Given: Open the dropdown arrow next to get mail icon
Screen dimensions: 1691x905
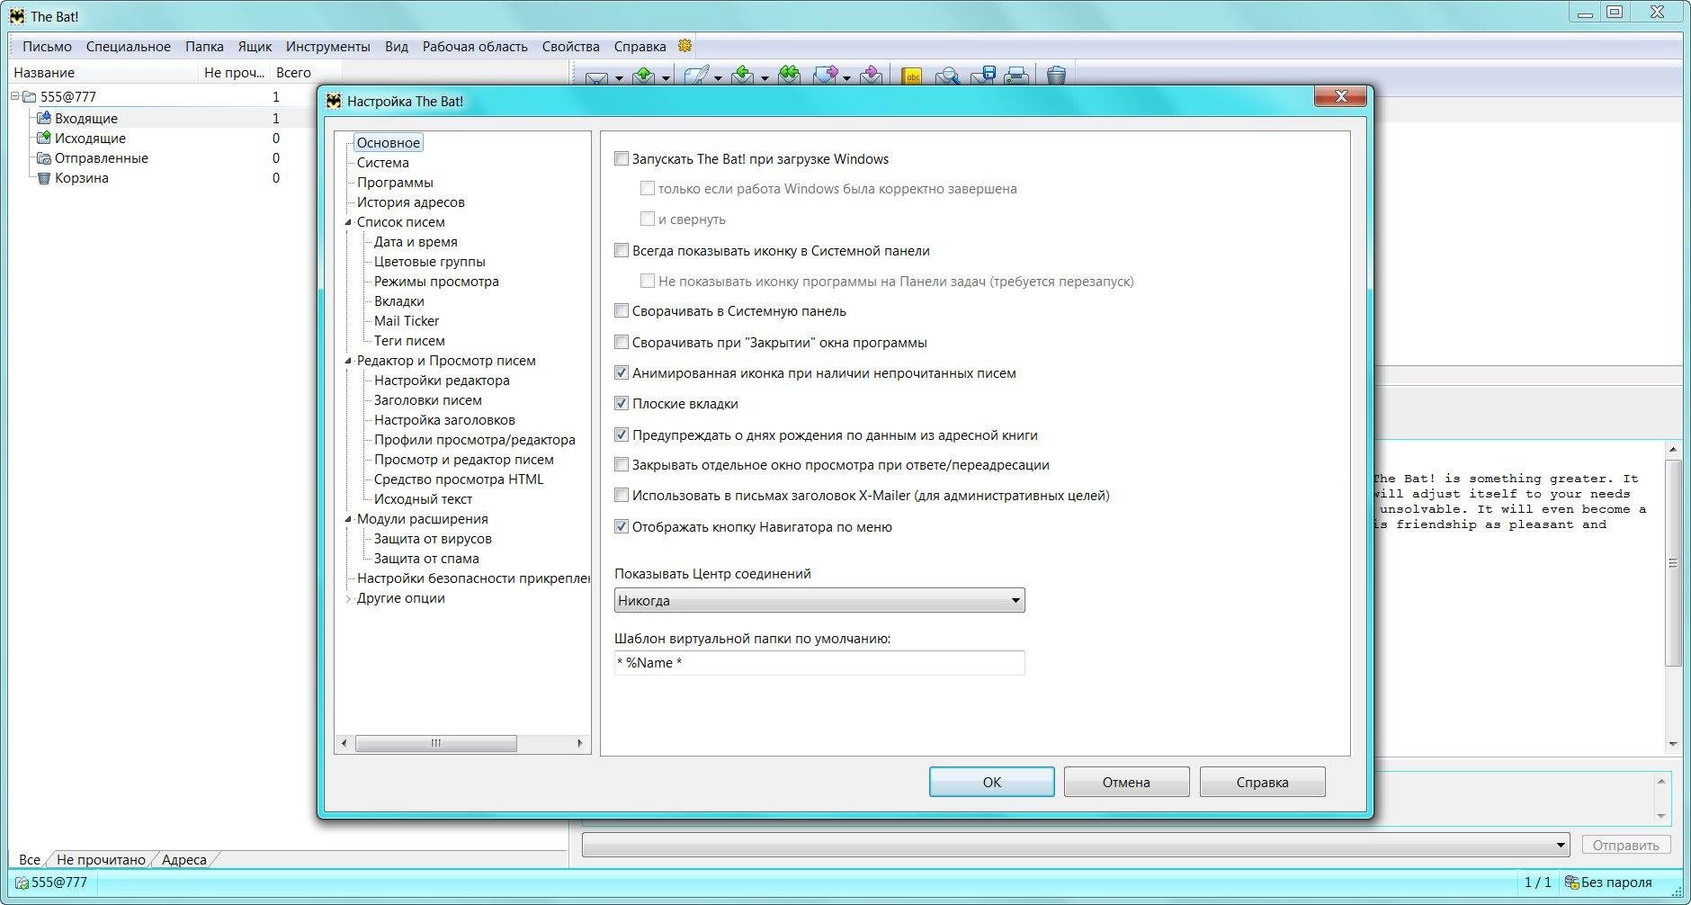Looking at the screenshot, I should pyautogui.click(x=619, y=78).
